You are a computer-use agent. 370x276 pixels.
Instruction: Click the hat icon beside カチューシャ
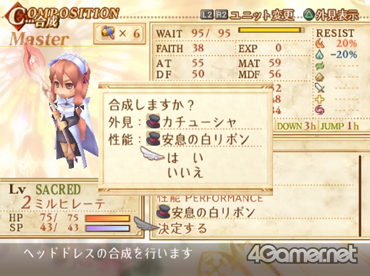[153, 121]
